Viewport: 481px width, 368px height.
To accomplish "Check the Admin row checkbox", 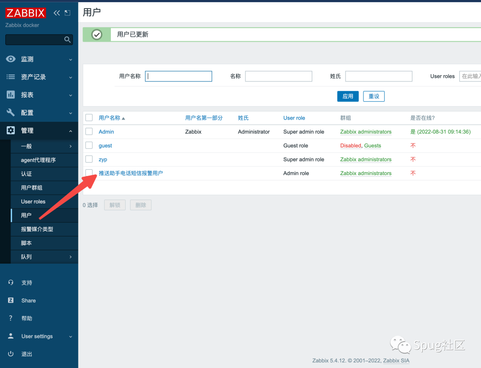I will 89,132.
